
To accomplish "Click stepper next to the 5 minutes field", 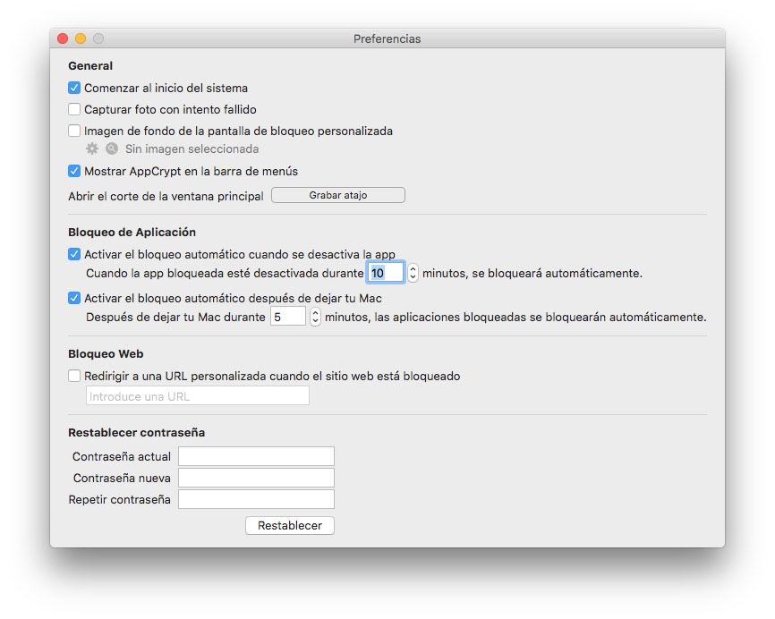I will (x=315, y=317).
